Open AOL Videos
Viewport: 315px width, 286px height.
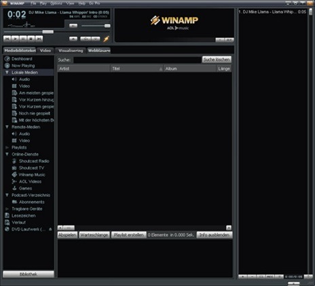[x=30, y=181]
